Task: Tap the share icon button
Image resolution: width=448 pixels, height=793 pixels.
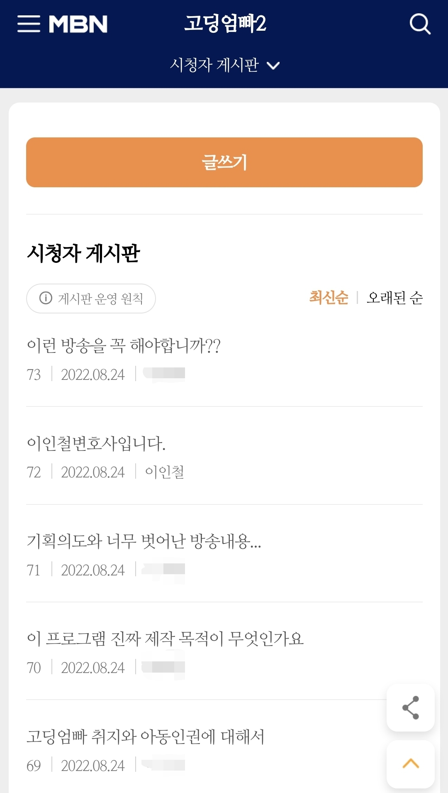Action: [x=410, y=707]
